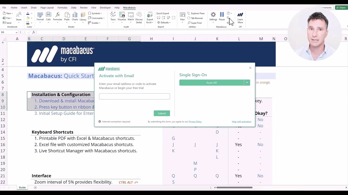Open Macabacus Settings gear
The height and width of the screenshot is (195, 348).
[x=213, y=16]
